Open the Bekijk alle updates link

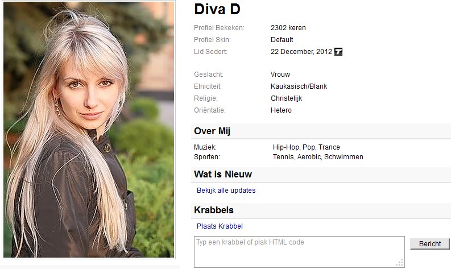(x=226, y=191)
